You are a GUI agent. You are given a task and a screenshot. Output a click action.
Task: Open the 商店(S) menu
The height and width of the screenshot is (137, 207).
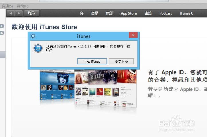click(7, 6)
